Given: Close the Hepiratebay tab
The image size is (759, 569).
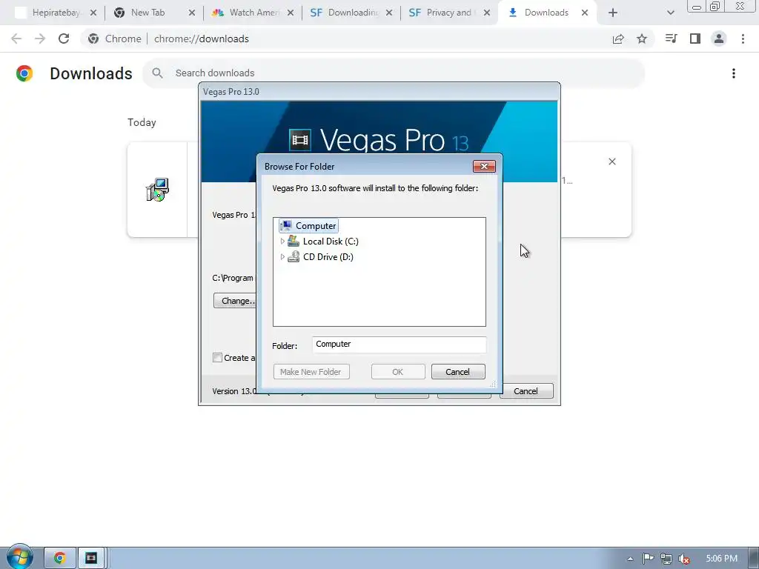Looking at the screenshot, I should tap(93, 13).
